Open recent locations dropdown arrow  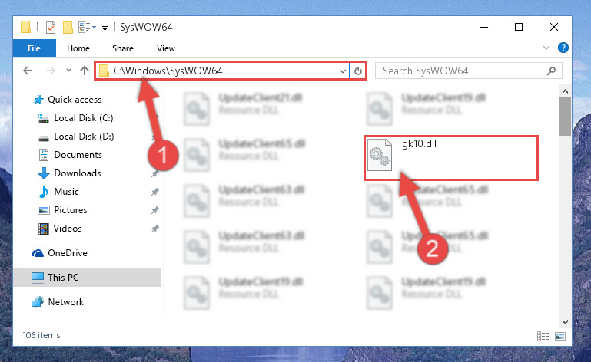pos(68,71)
